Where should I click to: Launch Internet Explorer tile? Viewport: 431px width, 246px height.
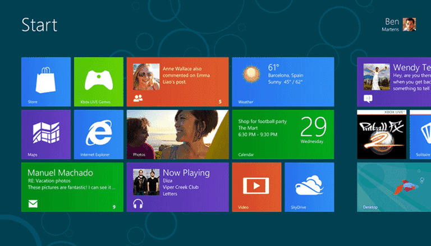coord(99,134)
